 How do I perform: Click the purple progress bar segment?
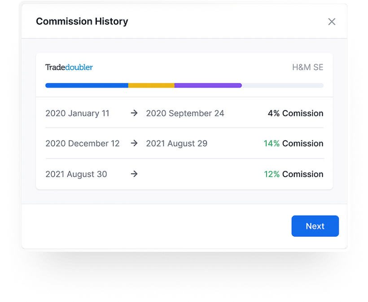[x=208, y=85]
